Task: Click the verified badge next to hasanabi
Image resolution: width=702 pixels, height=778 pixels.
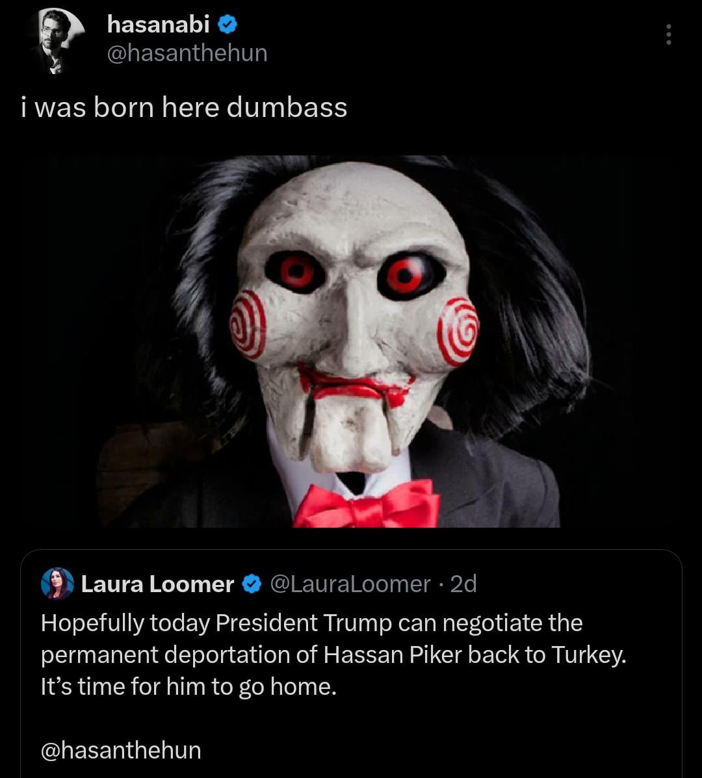Action: tap(227, 25)
